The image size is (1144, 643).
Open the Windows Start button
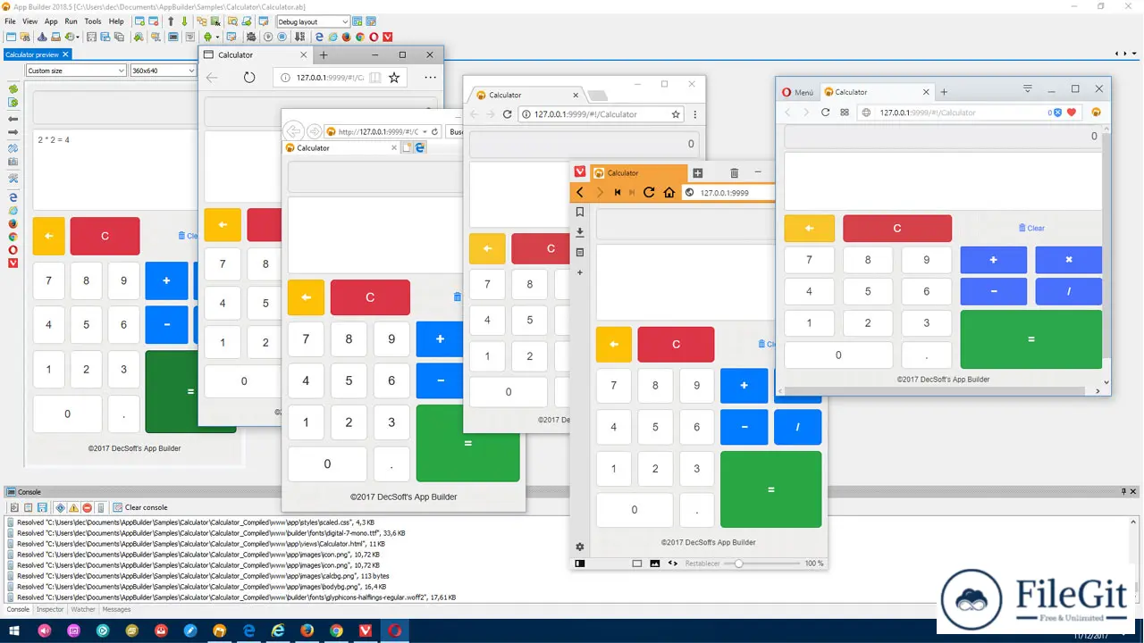(x=15, y=630)
